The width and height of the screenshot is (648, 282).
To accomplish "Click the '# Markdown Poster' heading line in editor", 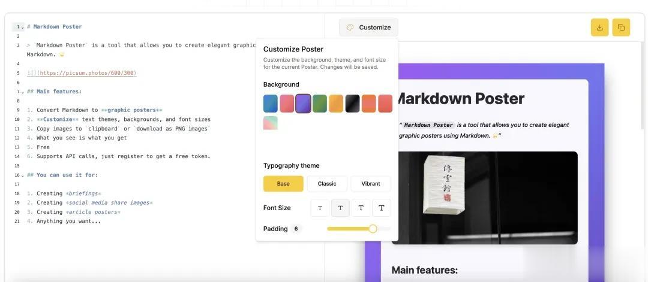I will click(54, 27).
